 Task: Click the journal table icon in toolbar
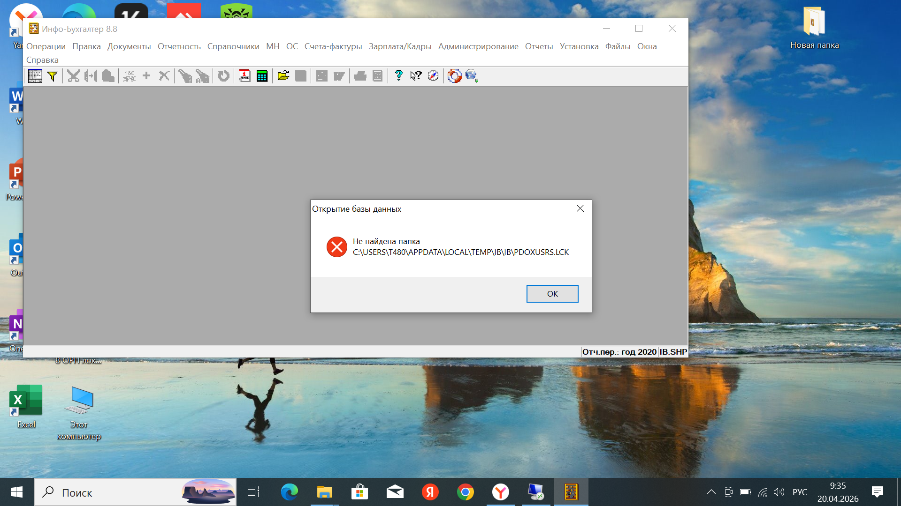(35, 76)
